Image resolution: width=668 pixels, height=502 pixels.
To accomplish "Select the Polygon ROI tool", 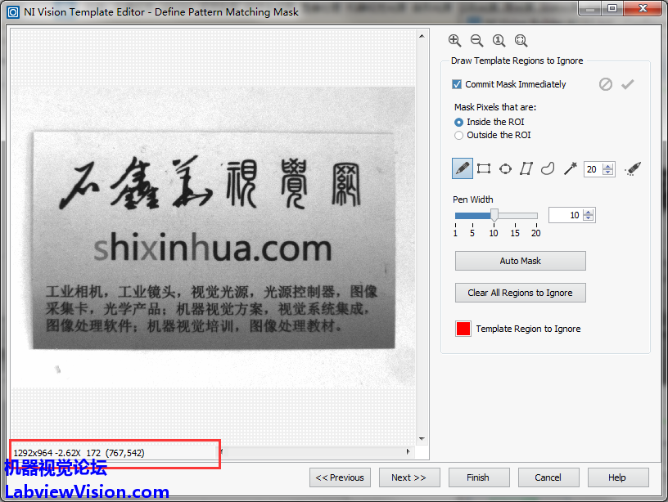I will [526, 169].
